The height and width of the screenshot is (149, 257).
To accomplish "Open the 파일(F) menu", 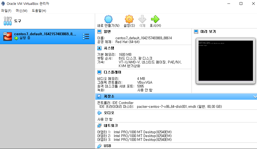I will [x=6, y=11].
